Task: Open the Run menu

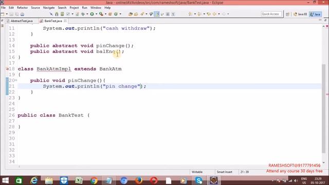Action: (x=84, y=8)
